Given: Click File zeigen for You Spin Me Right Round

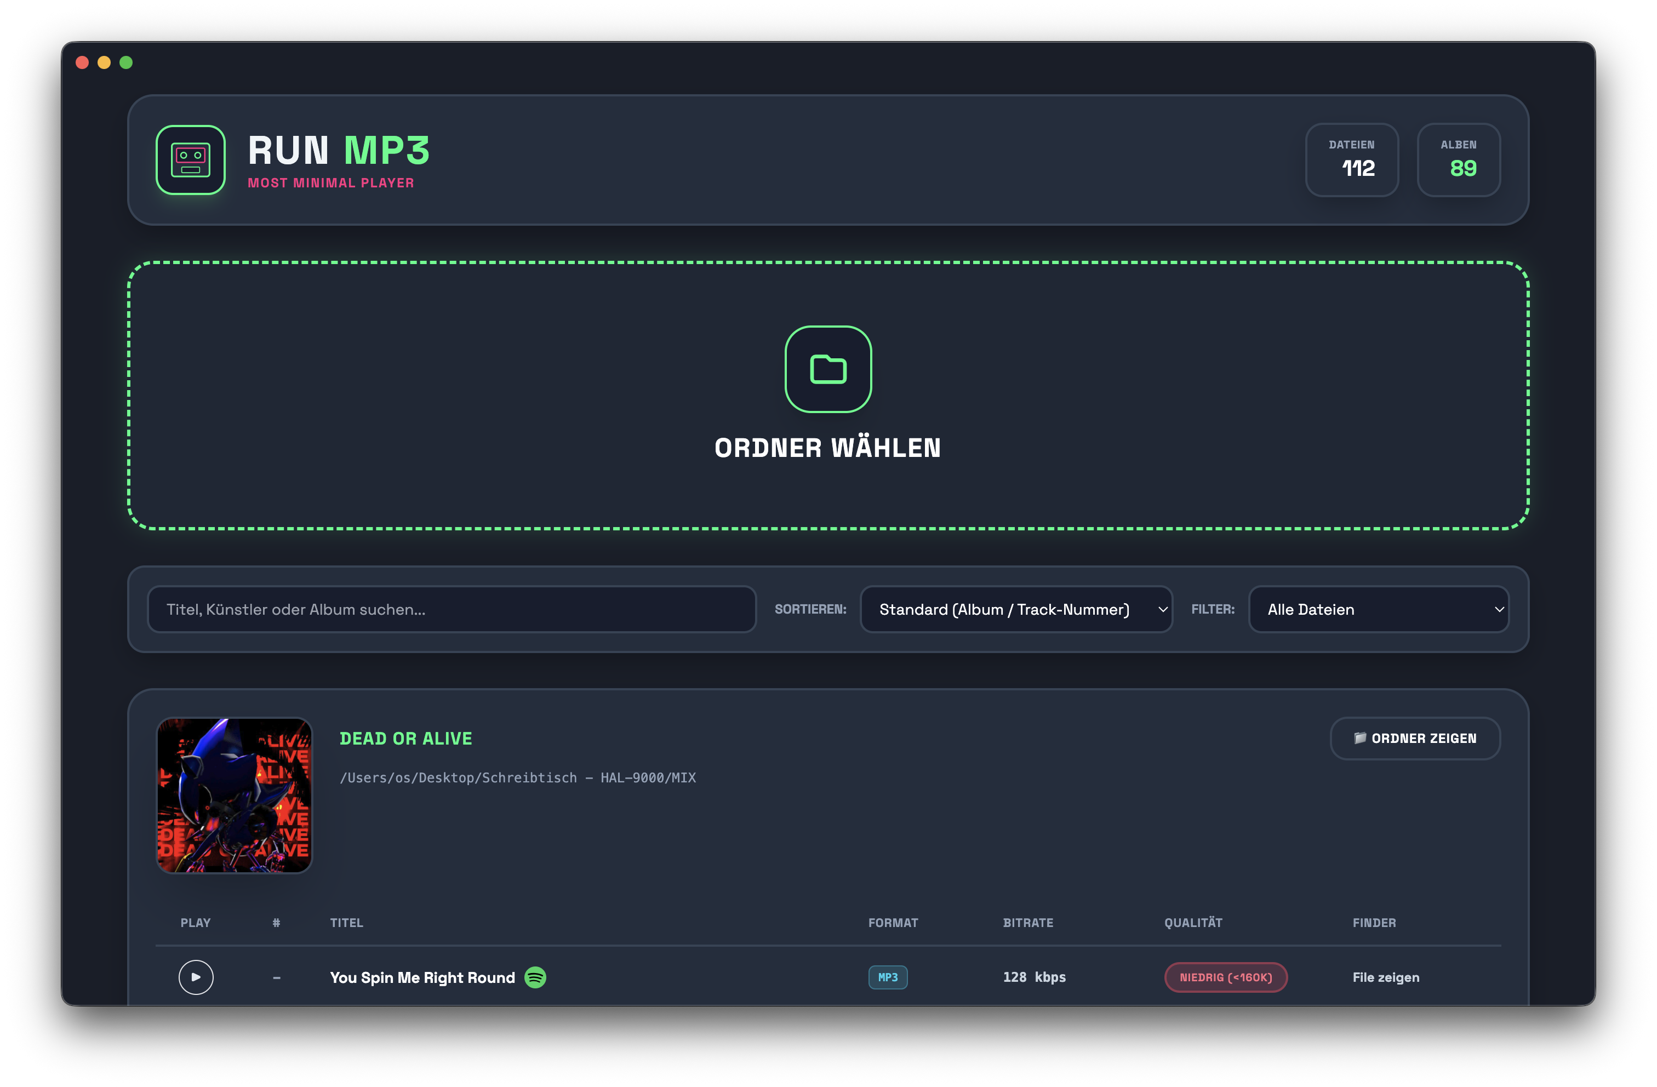Looking at the screenshot, I should click(x=1385, y=977).
